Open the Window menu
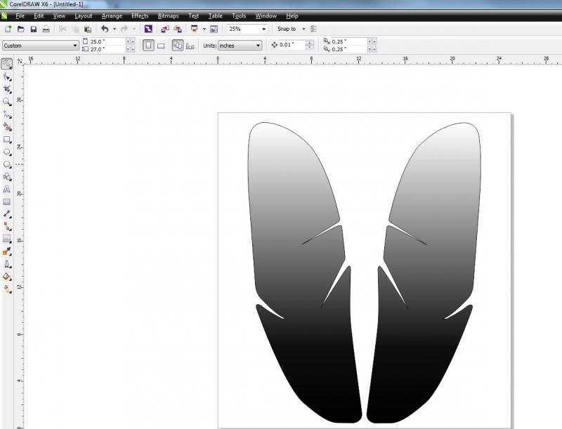The width and height of the screenshot is (562, 429). tap(266, 15)
